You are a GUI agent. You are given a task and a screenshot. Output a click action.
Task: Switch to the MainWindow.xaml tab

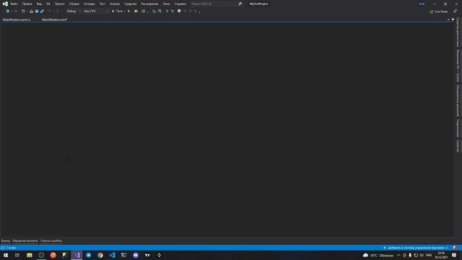[x=55, y=19]
